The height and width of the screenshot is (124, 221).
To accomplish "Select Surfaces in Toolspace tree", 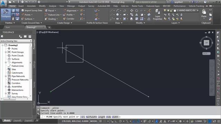I will (15, 59).
